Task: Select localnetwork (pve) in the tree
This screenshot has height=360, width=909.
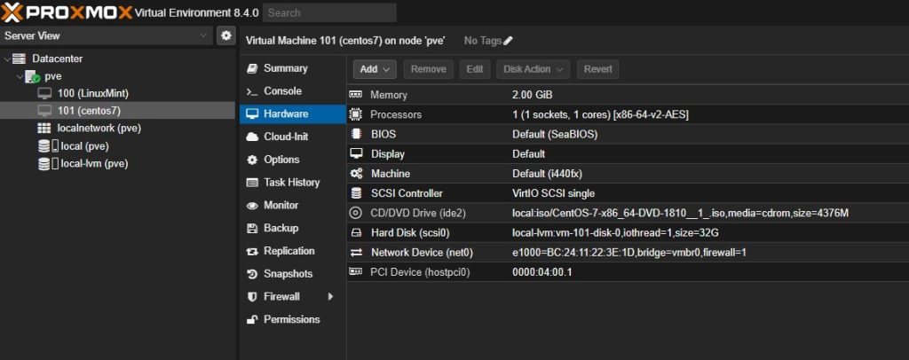Action: (x=118, y=128)
